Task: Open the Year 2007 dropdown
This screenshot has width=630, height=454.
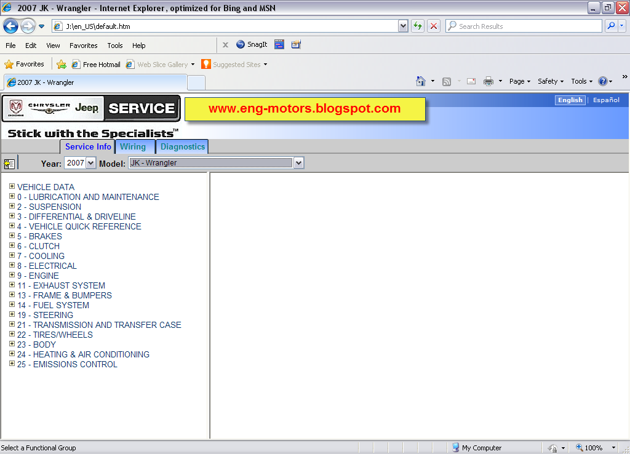Action: coord(91,163)
